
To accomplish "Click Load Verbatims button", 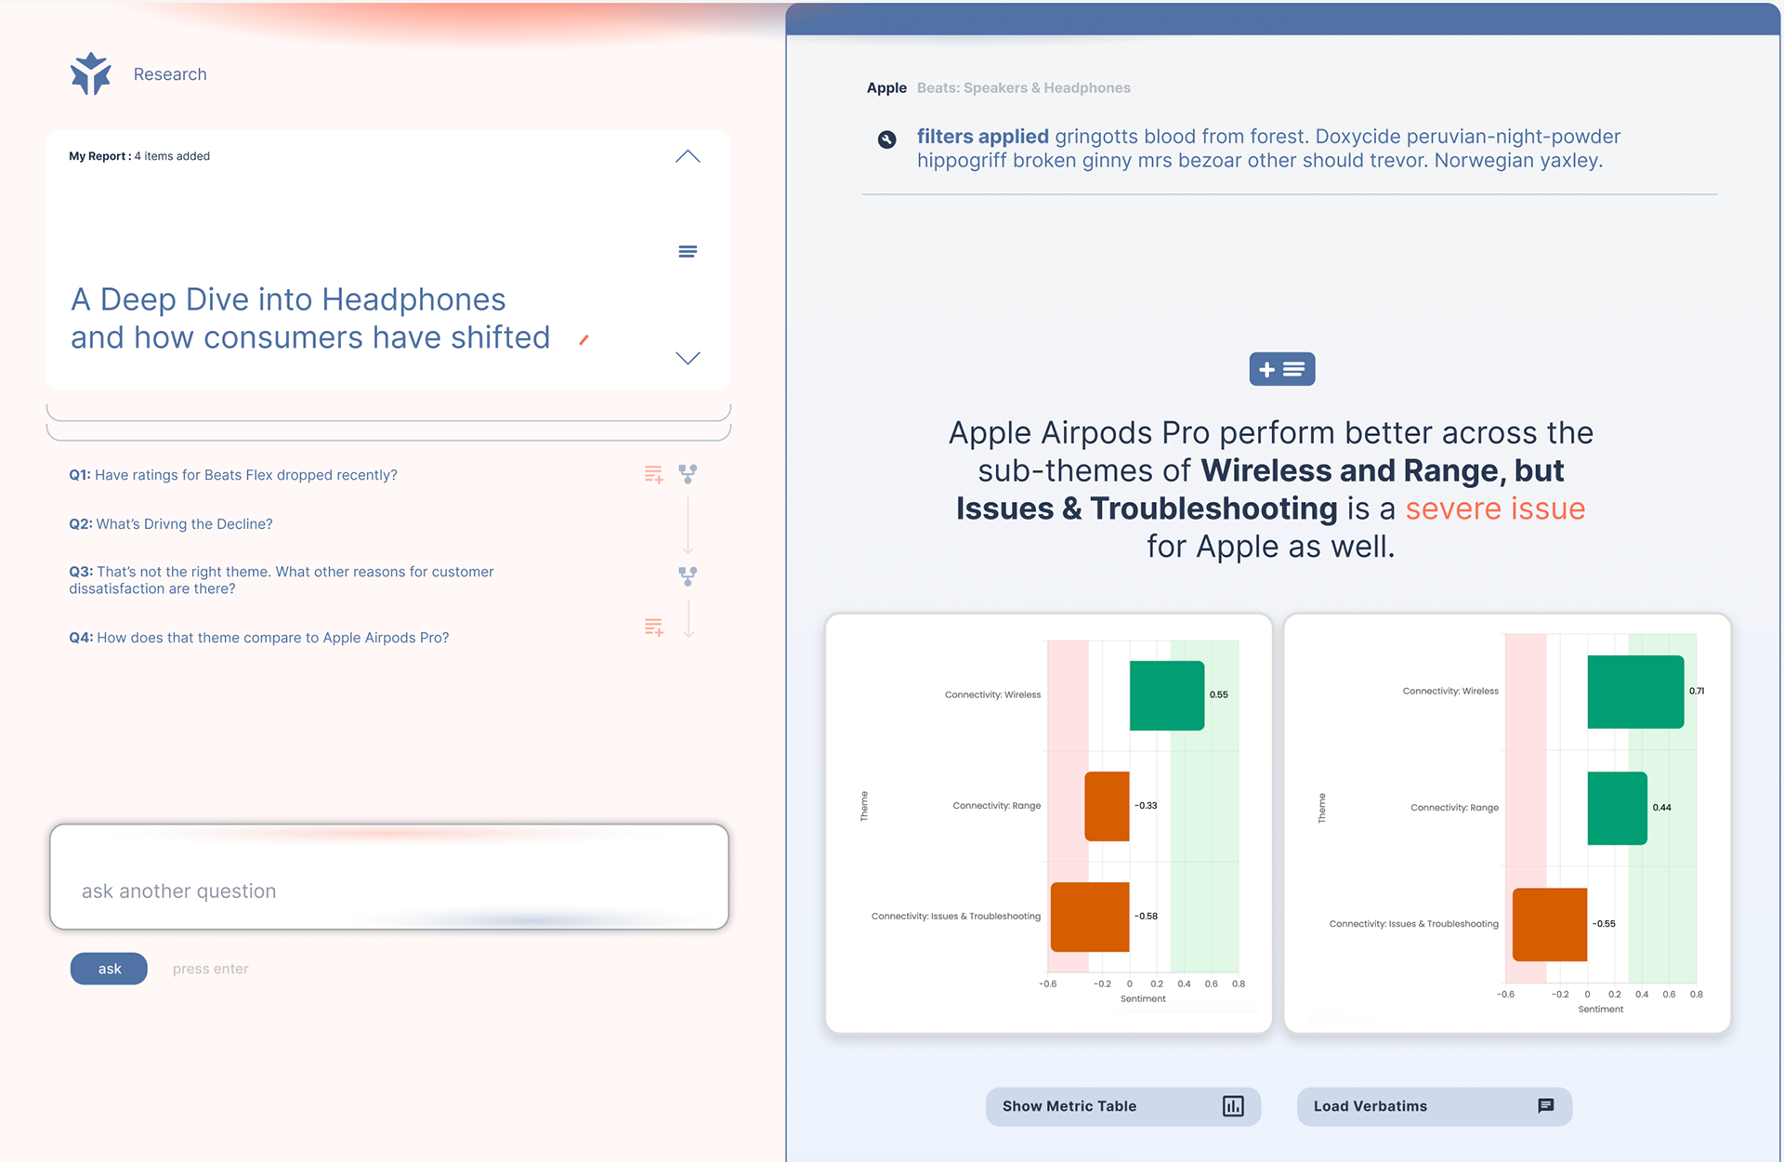I will tap(1434, 1106).
